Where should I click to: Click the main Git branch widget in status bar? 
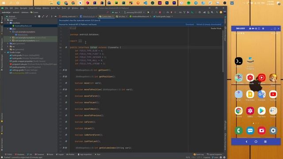click(215, 157)
